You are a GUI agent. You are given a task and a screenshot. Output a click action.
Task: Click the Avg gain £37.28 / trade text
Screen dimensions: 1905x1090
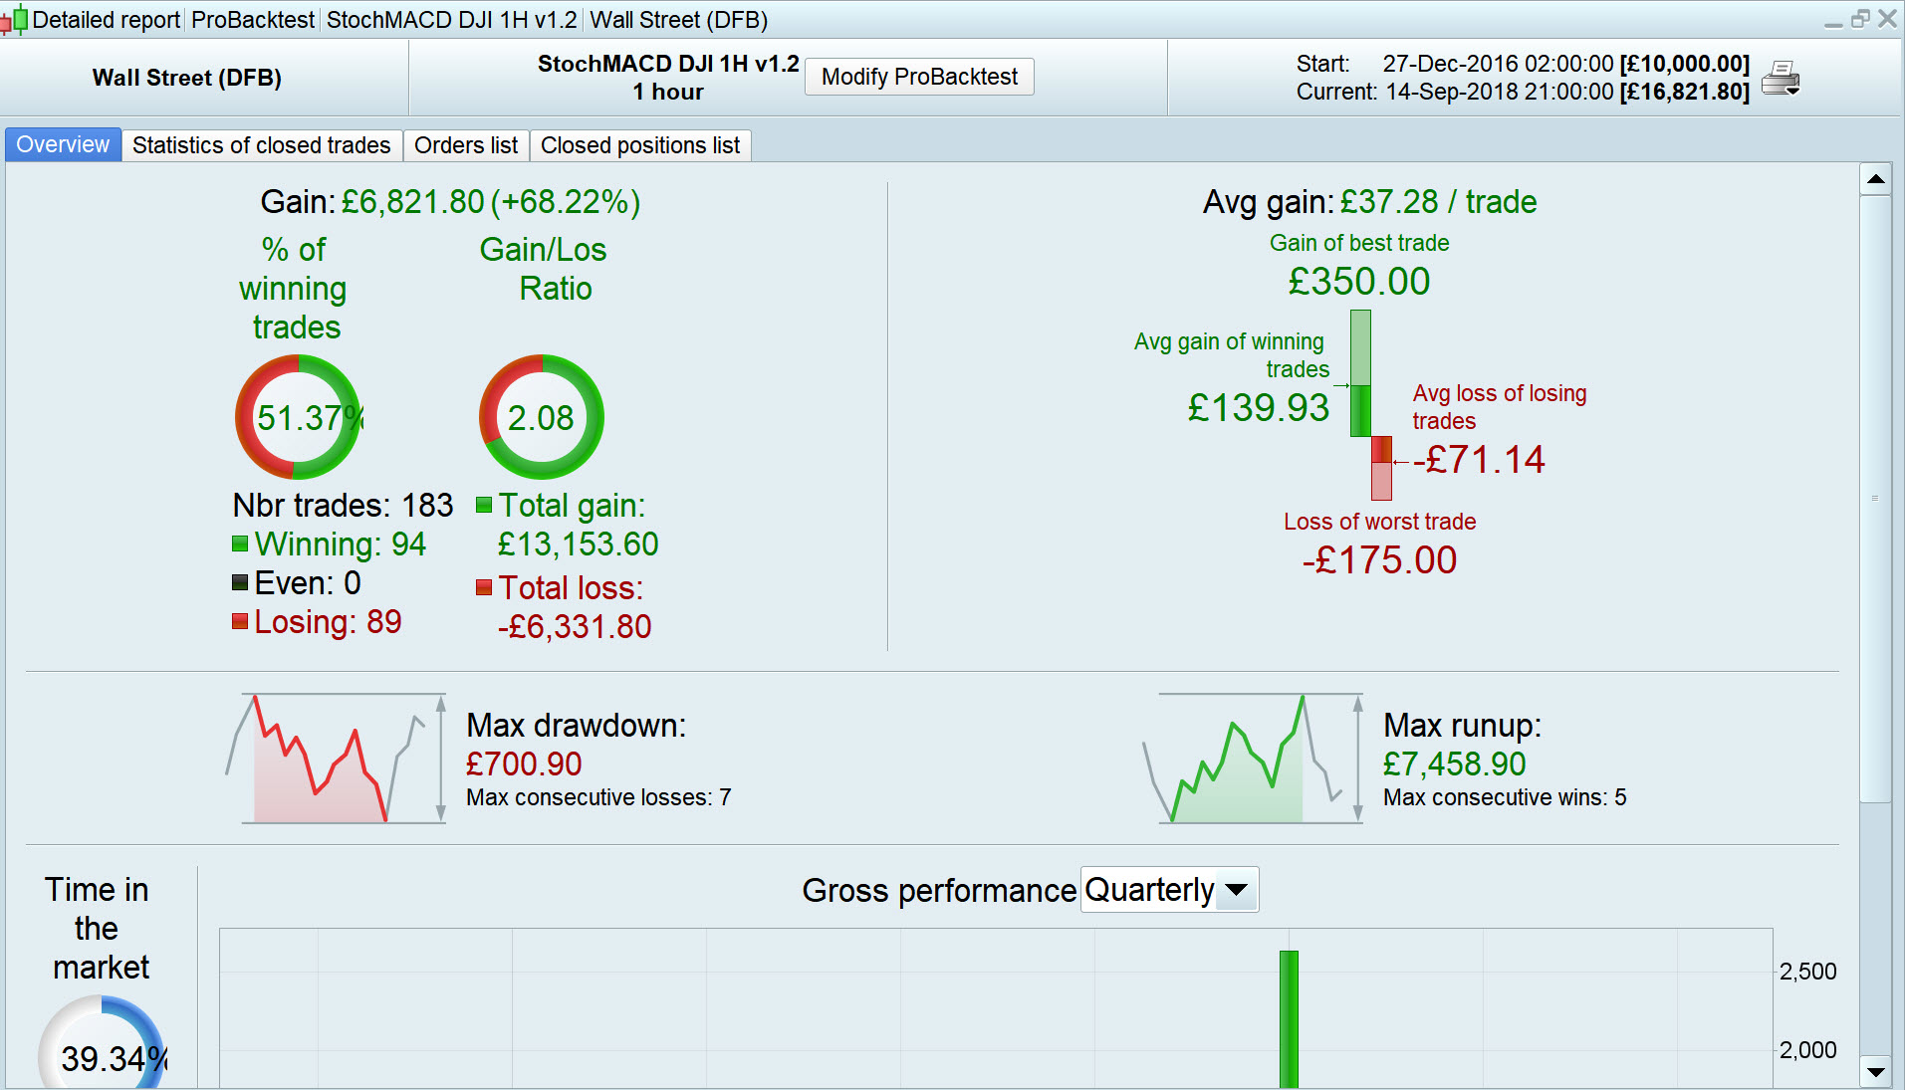pos(1369,202)
